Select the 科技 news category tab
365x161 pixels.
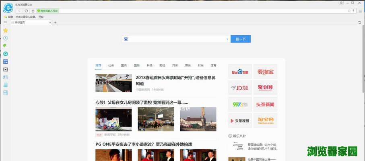tap(149, 65)
